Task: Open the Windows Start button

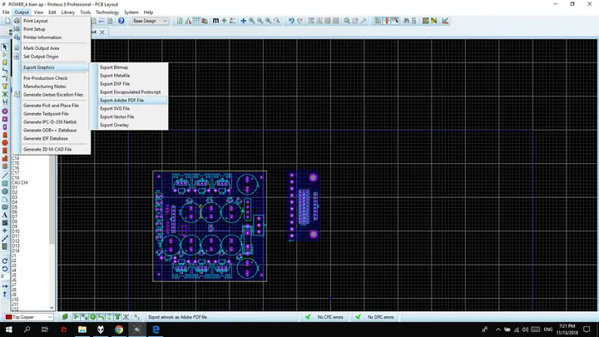Action: [9, 330]
